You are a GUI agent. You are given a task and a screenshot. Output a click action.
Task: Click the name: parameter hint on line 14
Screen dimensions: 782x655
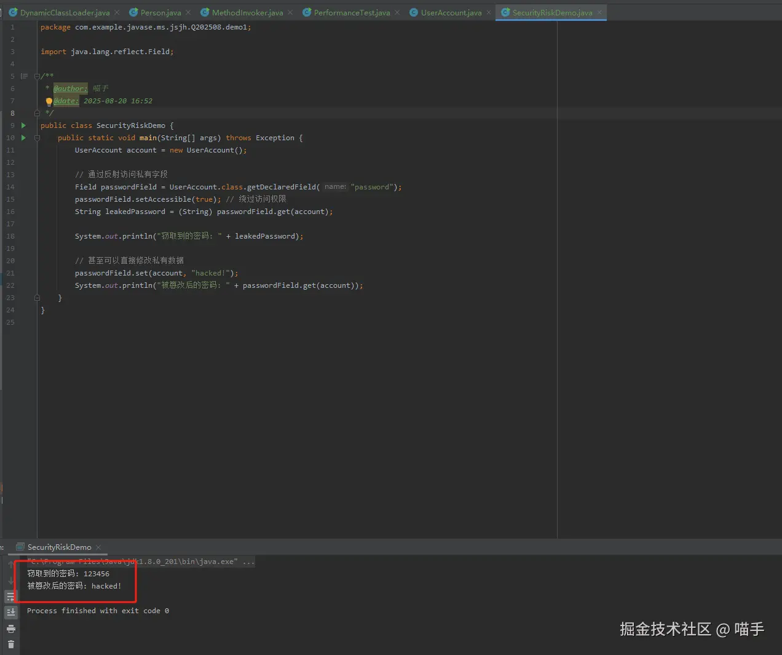[335, 187]
